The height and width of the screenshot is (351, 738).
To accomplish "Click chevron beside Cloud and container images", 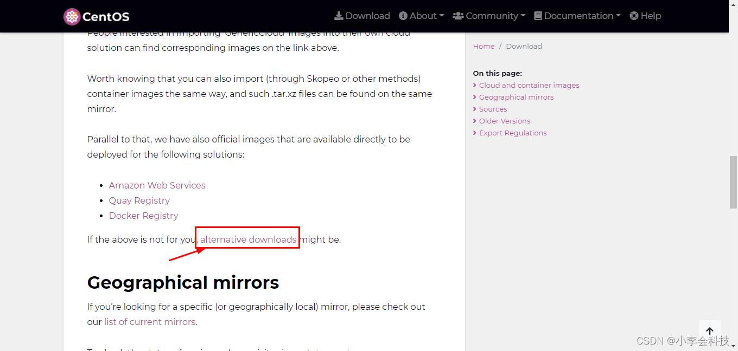I will pyautogui.click(x=475, y=85).
